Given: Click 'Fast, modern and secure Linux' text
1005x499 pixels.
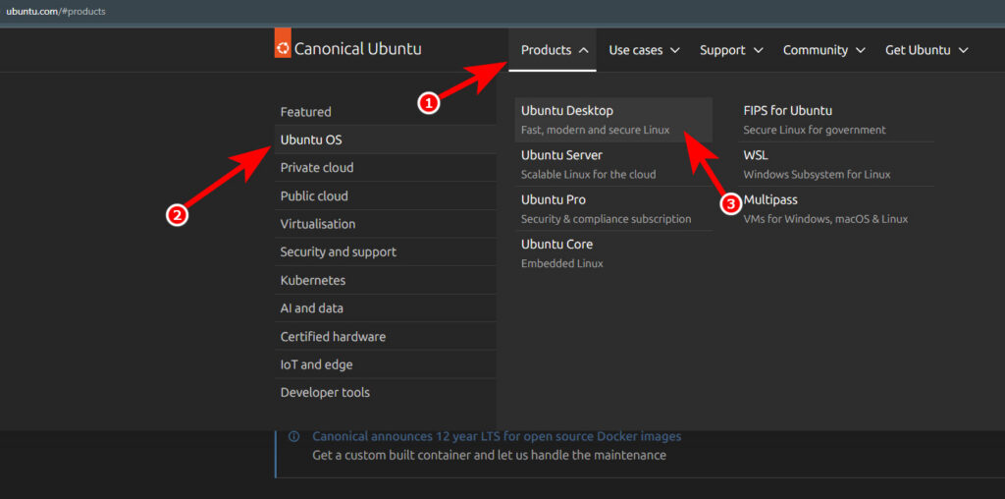Looking at the screenshot, I should [x=596, y=131].
